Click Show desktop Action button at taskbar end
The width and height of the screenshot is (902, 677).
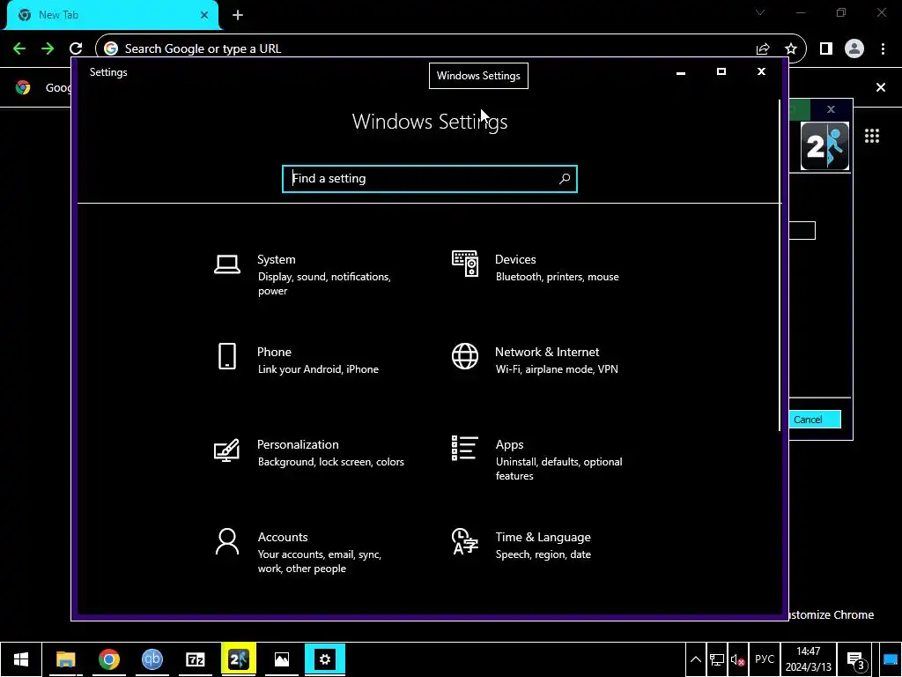pos(890,659)
